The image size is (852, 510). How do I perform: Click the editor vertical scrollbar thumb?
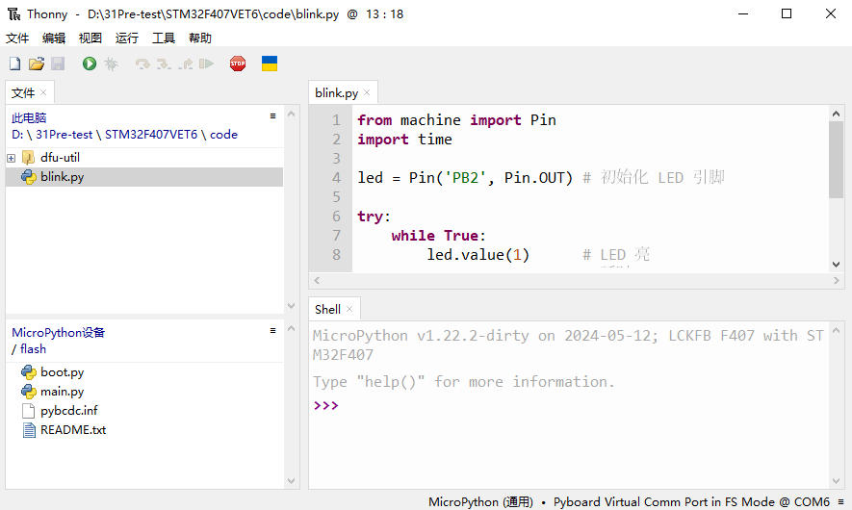(x=836, y=160)
